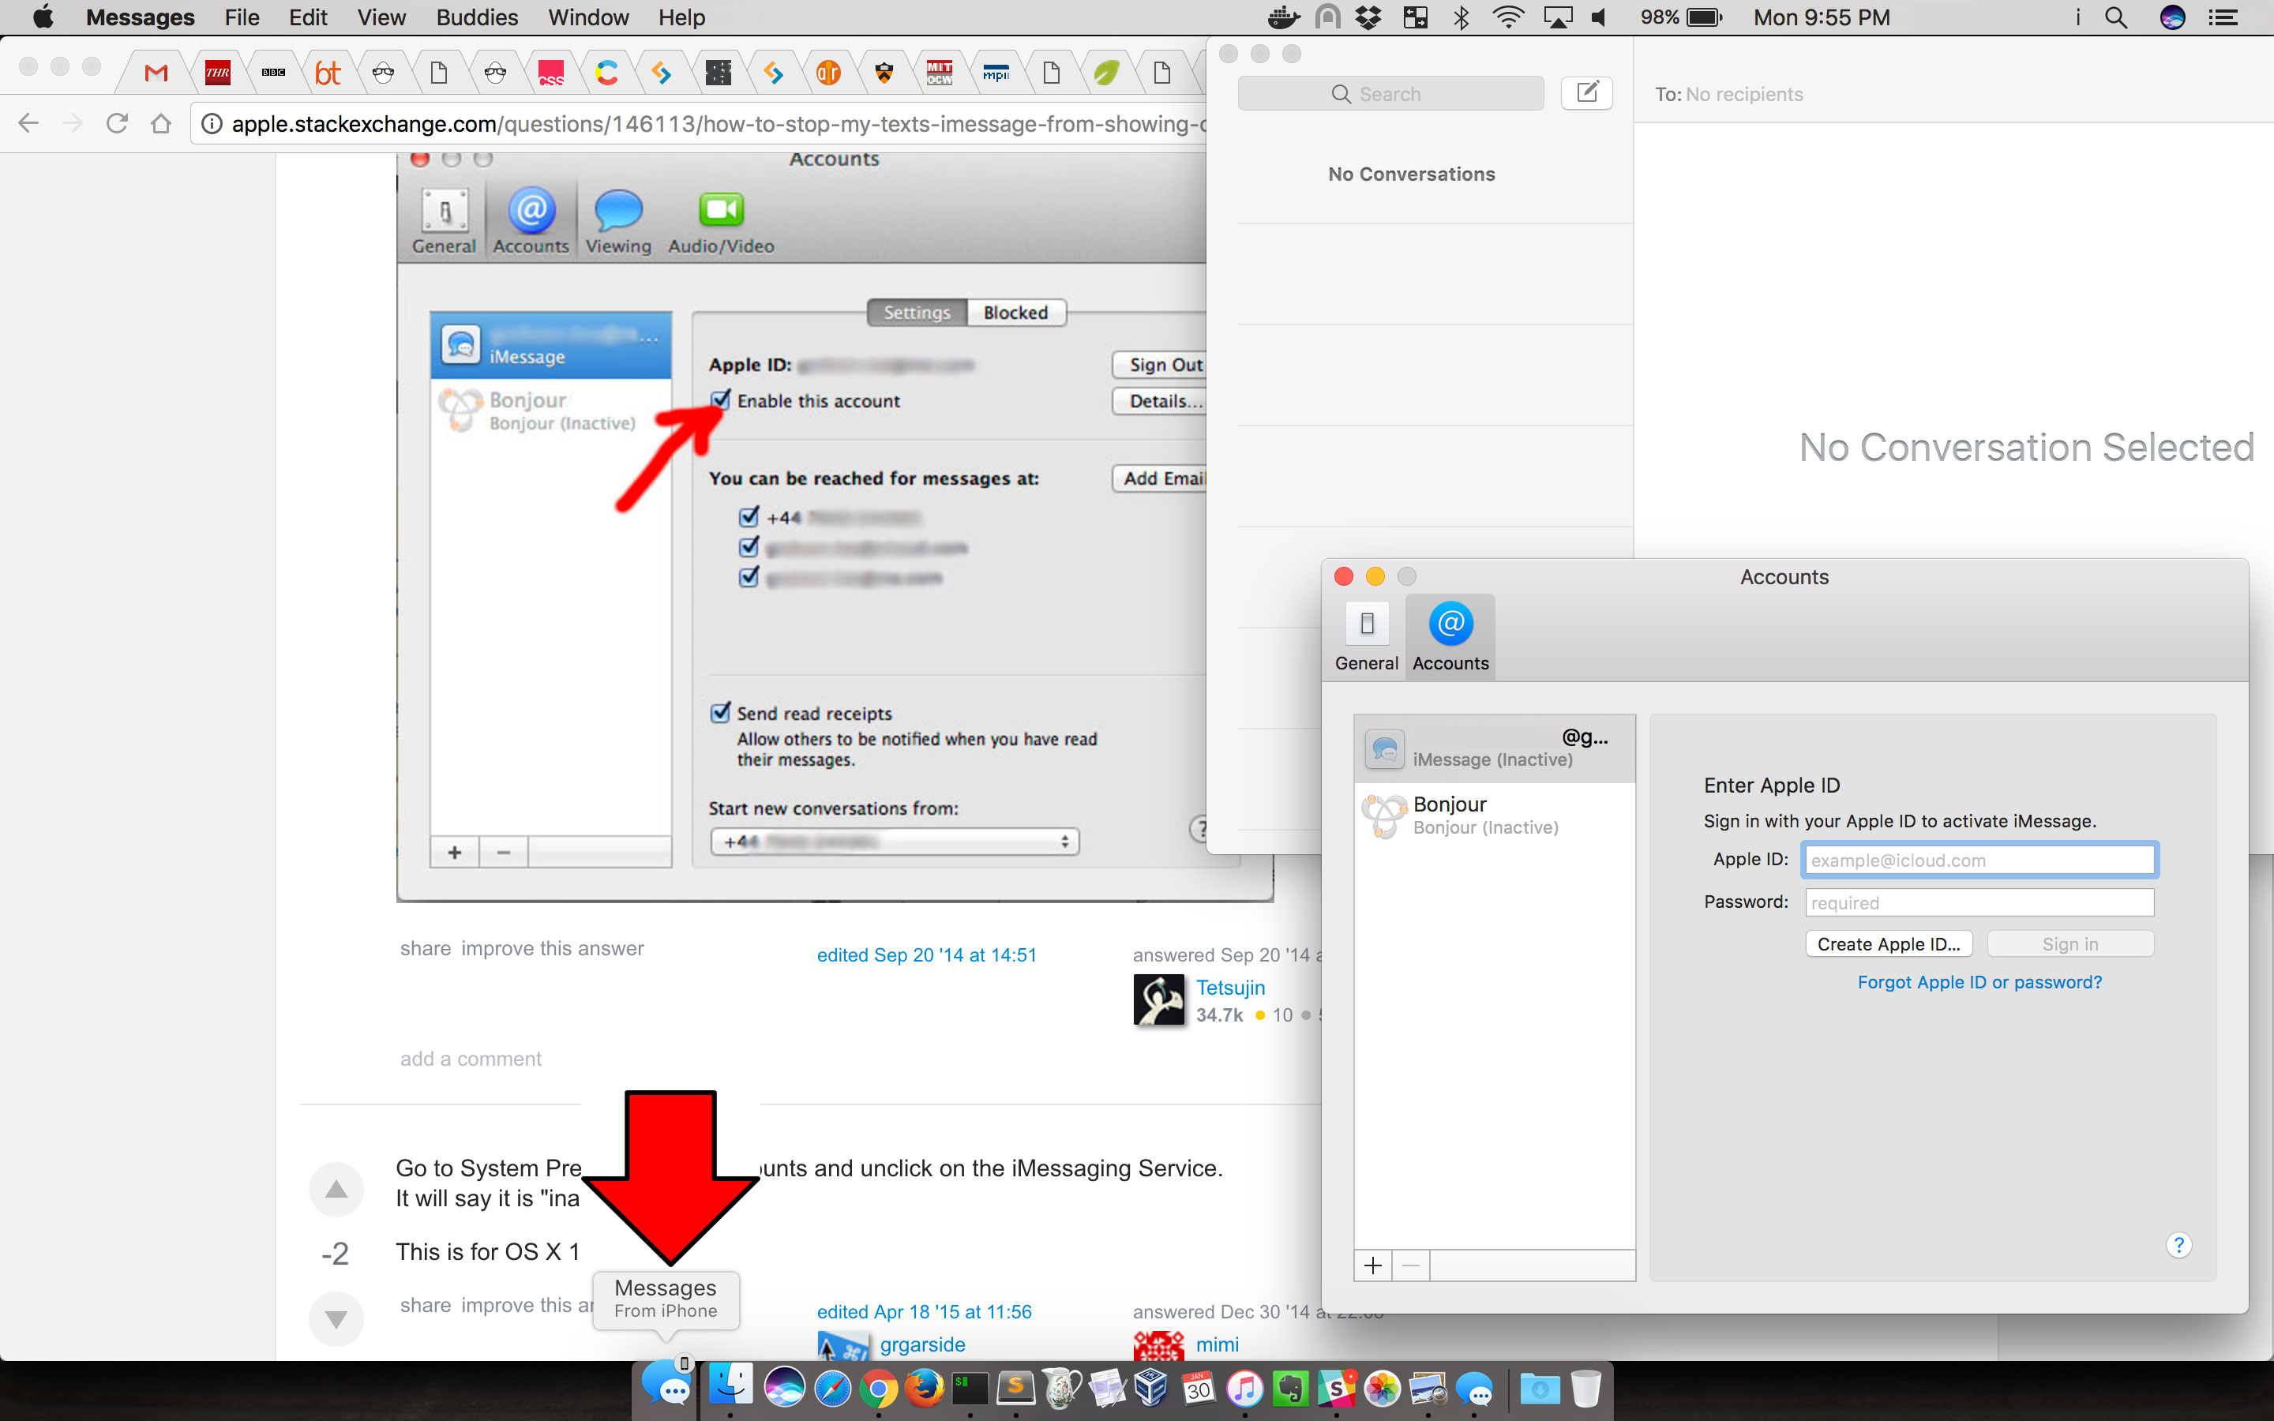
Task: Open the help question mark button
Action: (x=2178, y=1245)
